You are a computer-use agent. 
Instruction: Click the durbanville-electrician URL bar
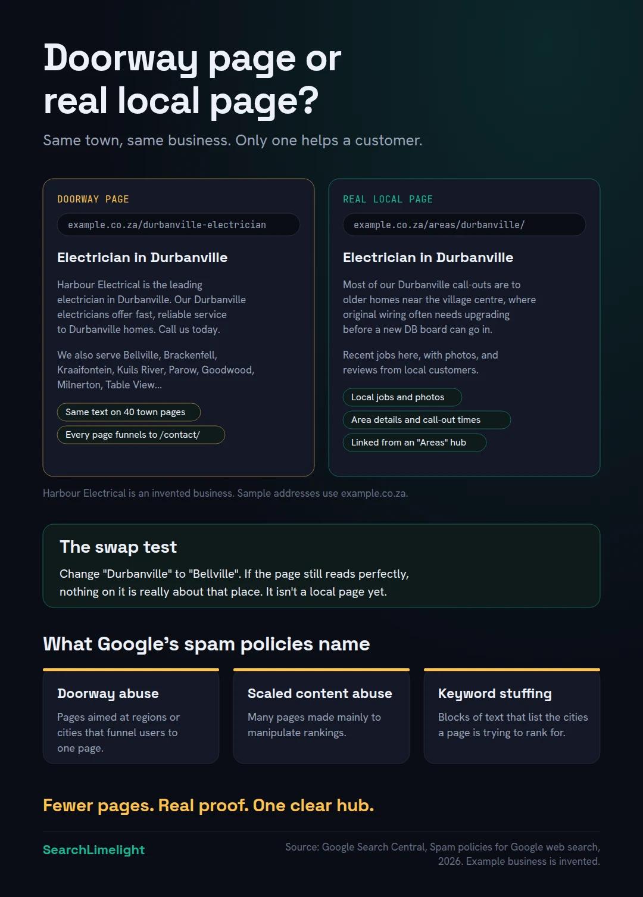point(179,225)
